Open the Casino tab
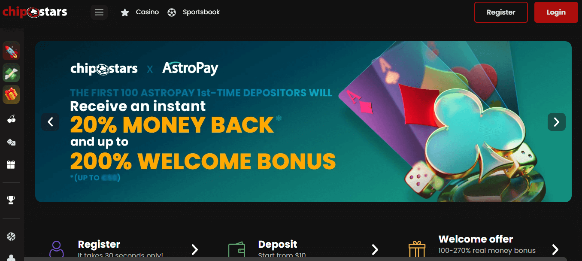Viewport: 582px width, 261px height. click(140, 12)
